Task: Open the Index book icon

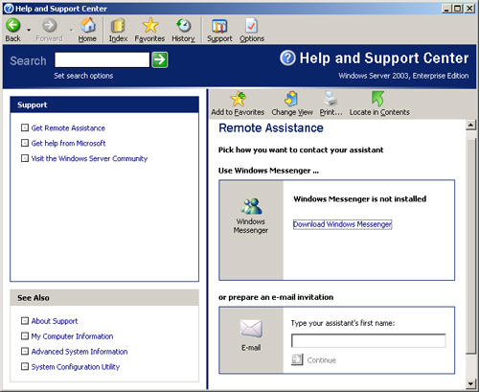Action: [118, 26]
